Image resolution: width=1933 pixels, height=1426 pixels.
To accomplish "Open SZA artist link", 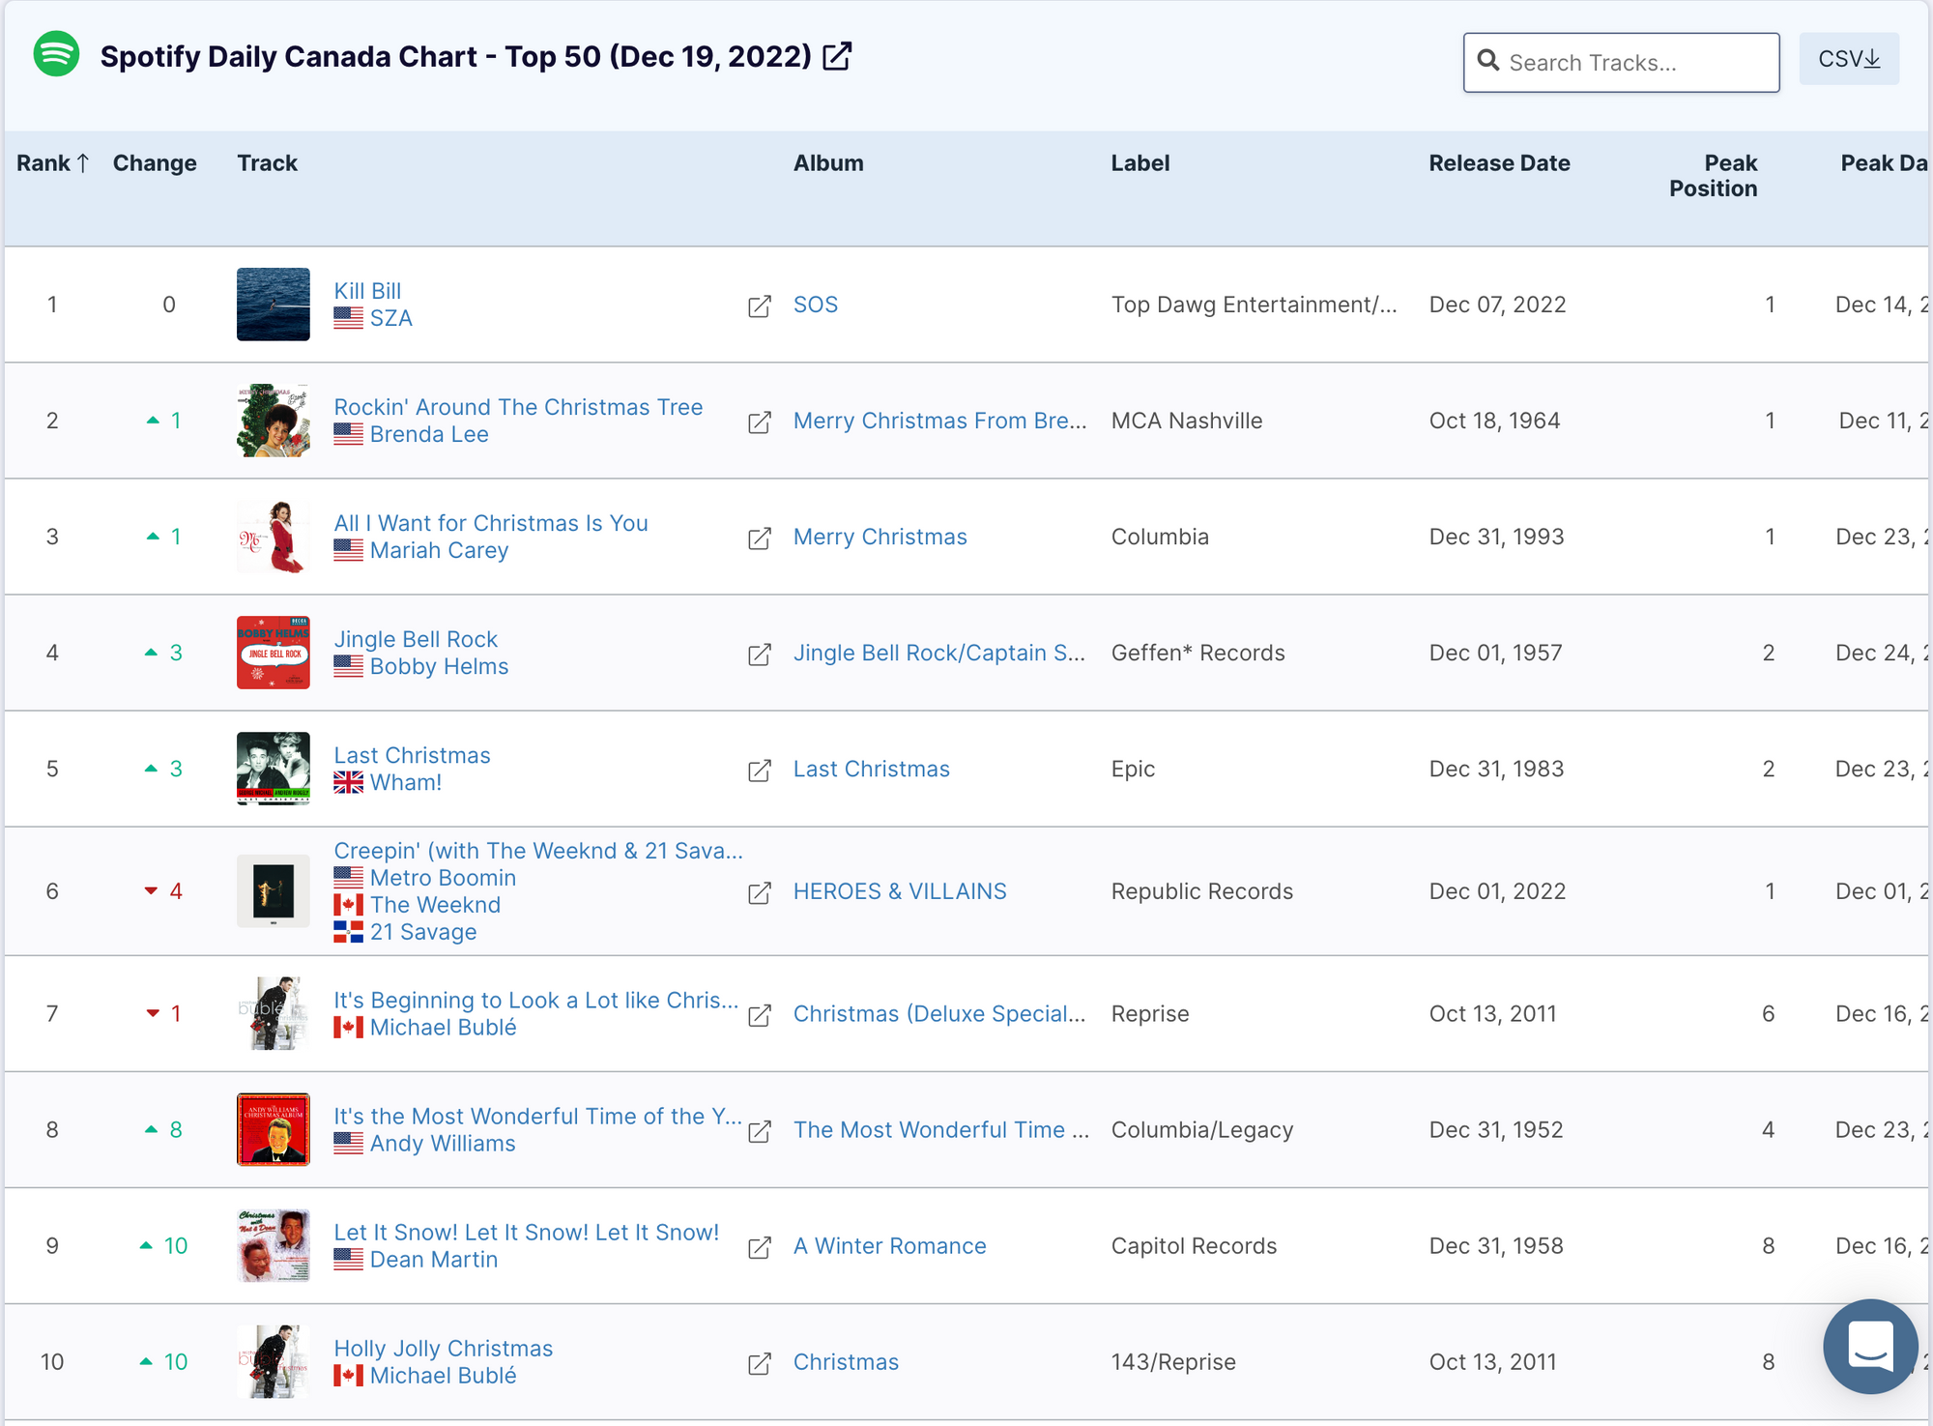I will (391, 318).
